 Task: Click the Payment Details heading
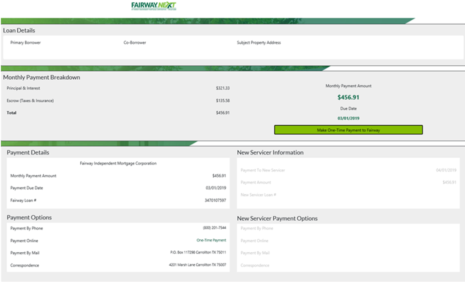point(28,153)
